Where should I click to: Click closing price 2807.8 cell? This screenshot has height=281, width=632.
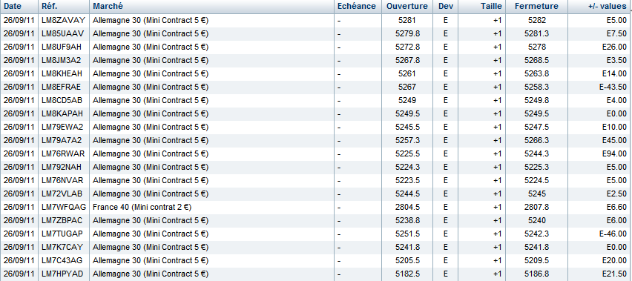(x=536, y=207)
